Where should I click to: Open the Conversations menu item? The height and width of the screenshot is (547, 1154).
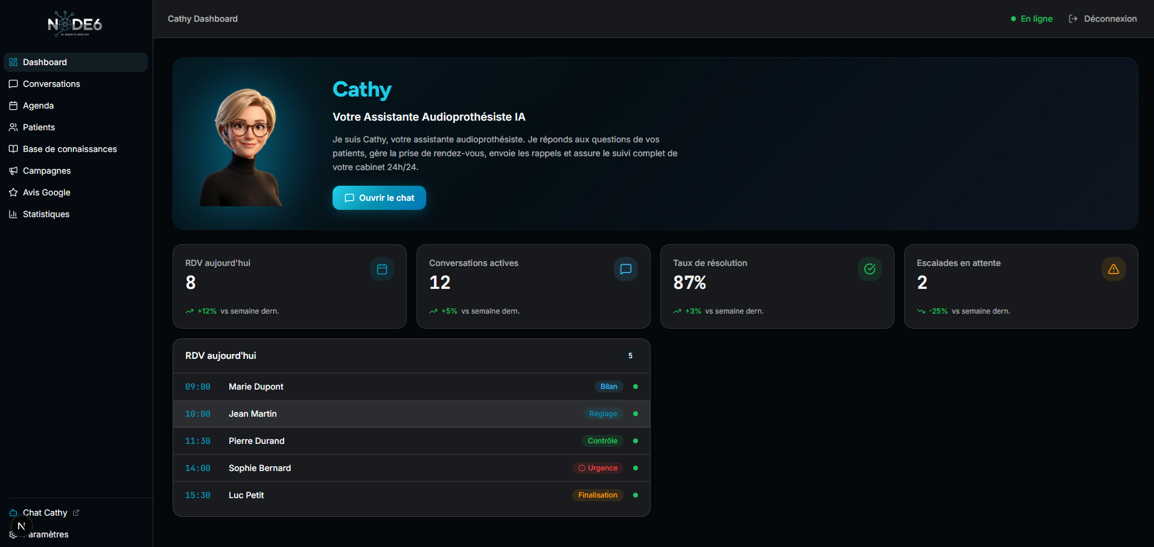click(51, 84)
